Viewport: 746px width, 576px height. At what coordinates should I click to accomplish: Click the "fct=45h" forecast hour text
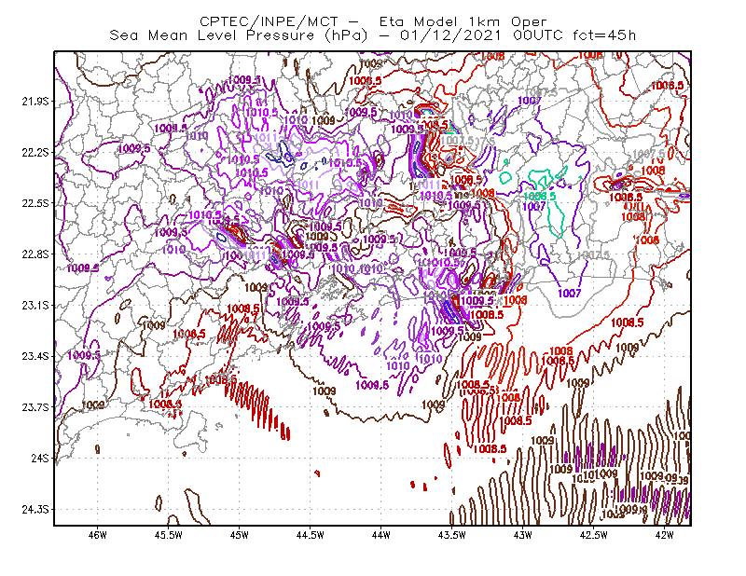click(x=604, y=35)
